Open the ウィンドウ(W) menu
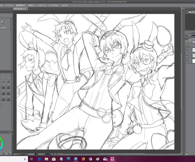 pyautogui.click(x=53, y=5)
